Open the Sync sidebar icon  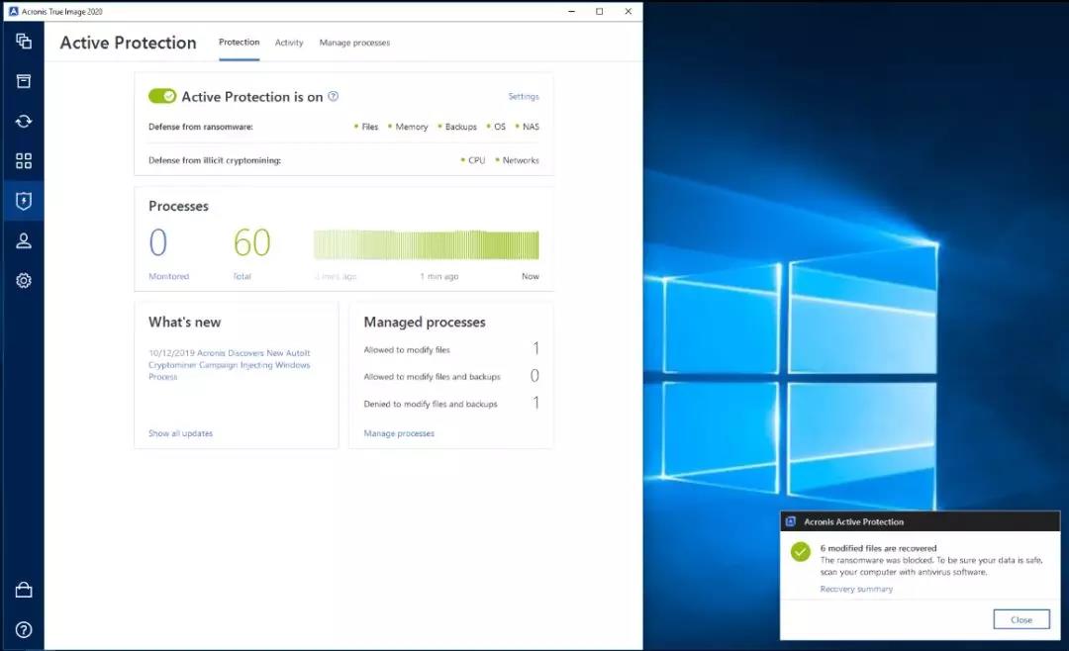pyautogui.click(x=24, y=122)
